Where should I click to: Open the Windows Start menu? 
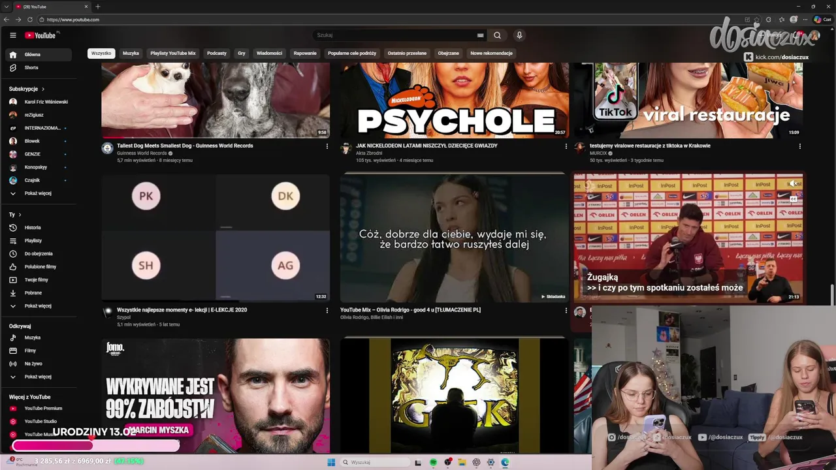click(x=331, y=462)
